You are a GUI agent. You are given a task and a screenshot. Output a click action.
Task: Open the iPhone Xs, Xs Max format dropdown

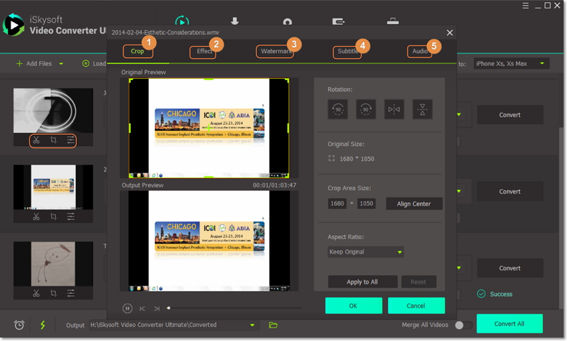[x=511, y=63]
